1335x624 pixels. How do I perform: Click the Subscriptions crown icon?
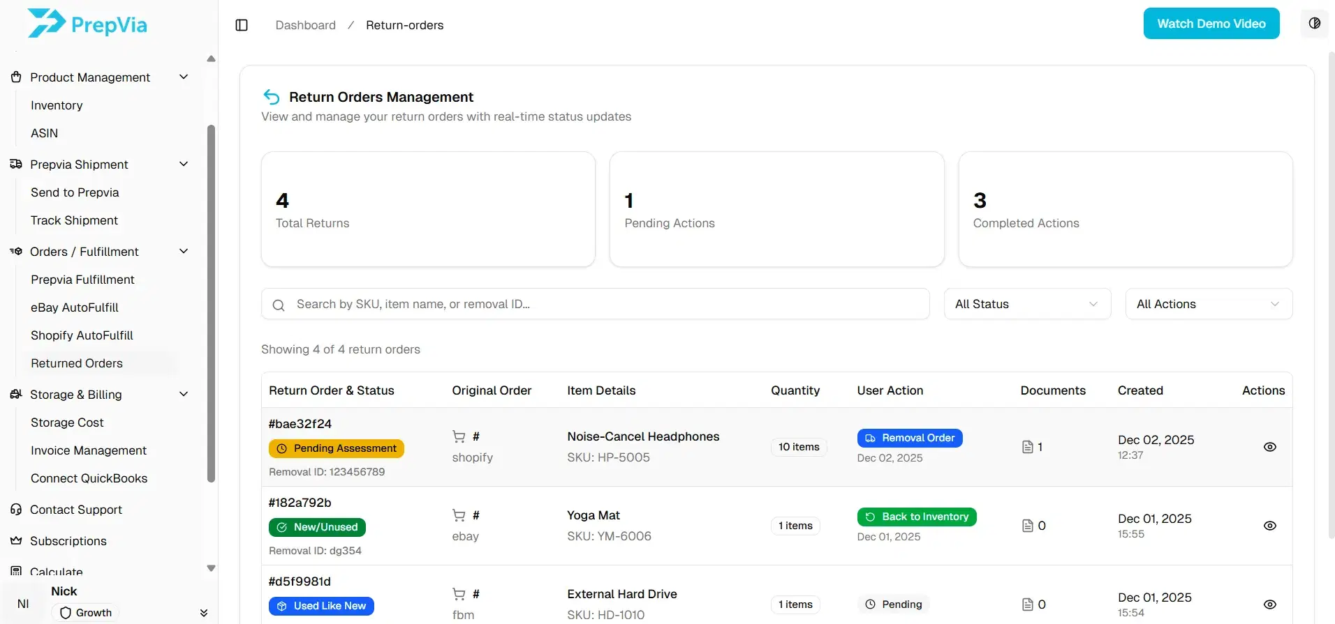(16, 541)
